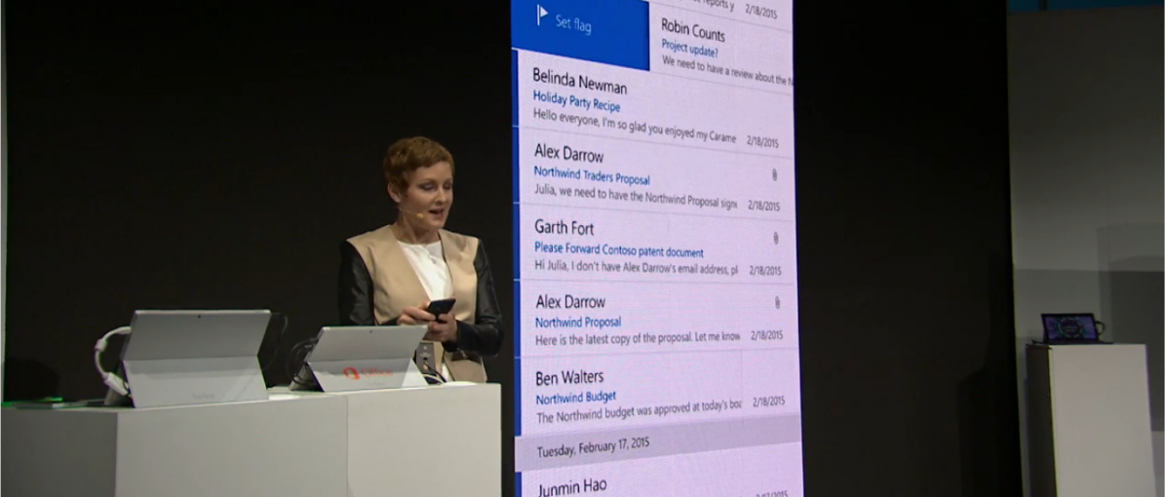Click the flag icon beside Set flag
The image size is (1165, 497).
pyautogui.click(x=542, y=16)
